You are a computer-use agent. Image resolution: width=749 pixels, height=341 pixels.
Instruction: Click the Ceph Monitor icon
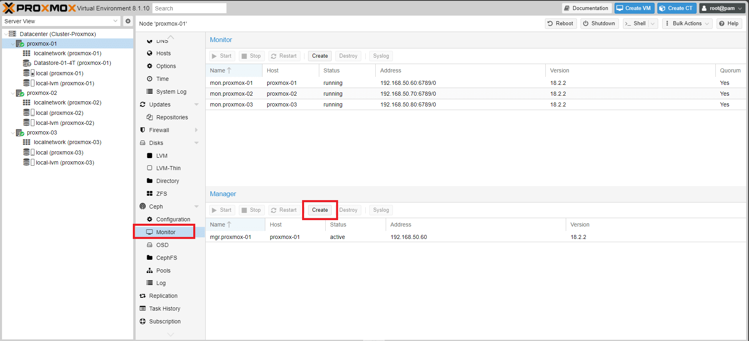(x=150, y=232)
